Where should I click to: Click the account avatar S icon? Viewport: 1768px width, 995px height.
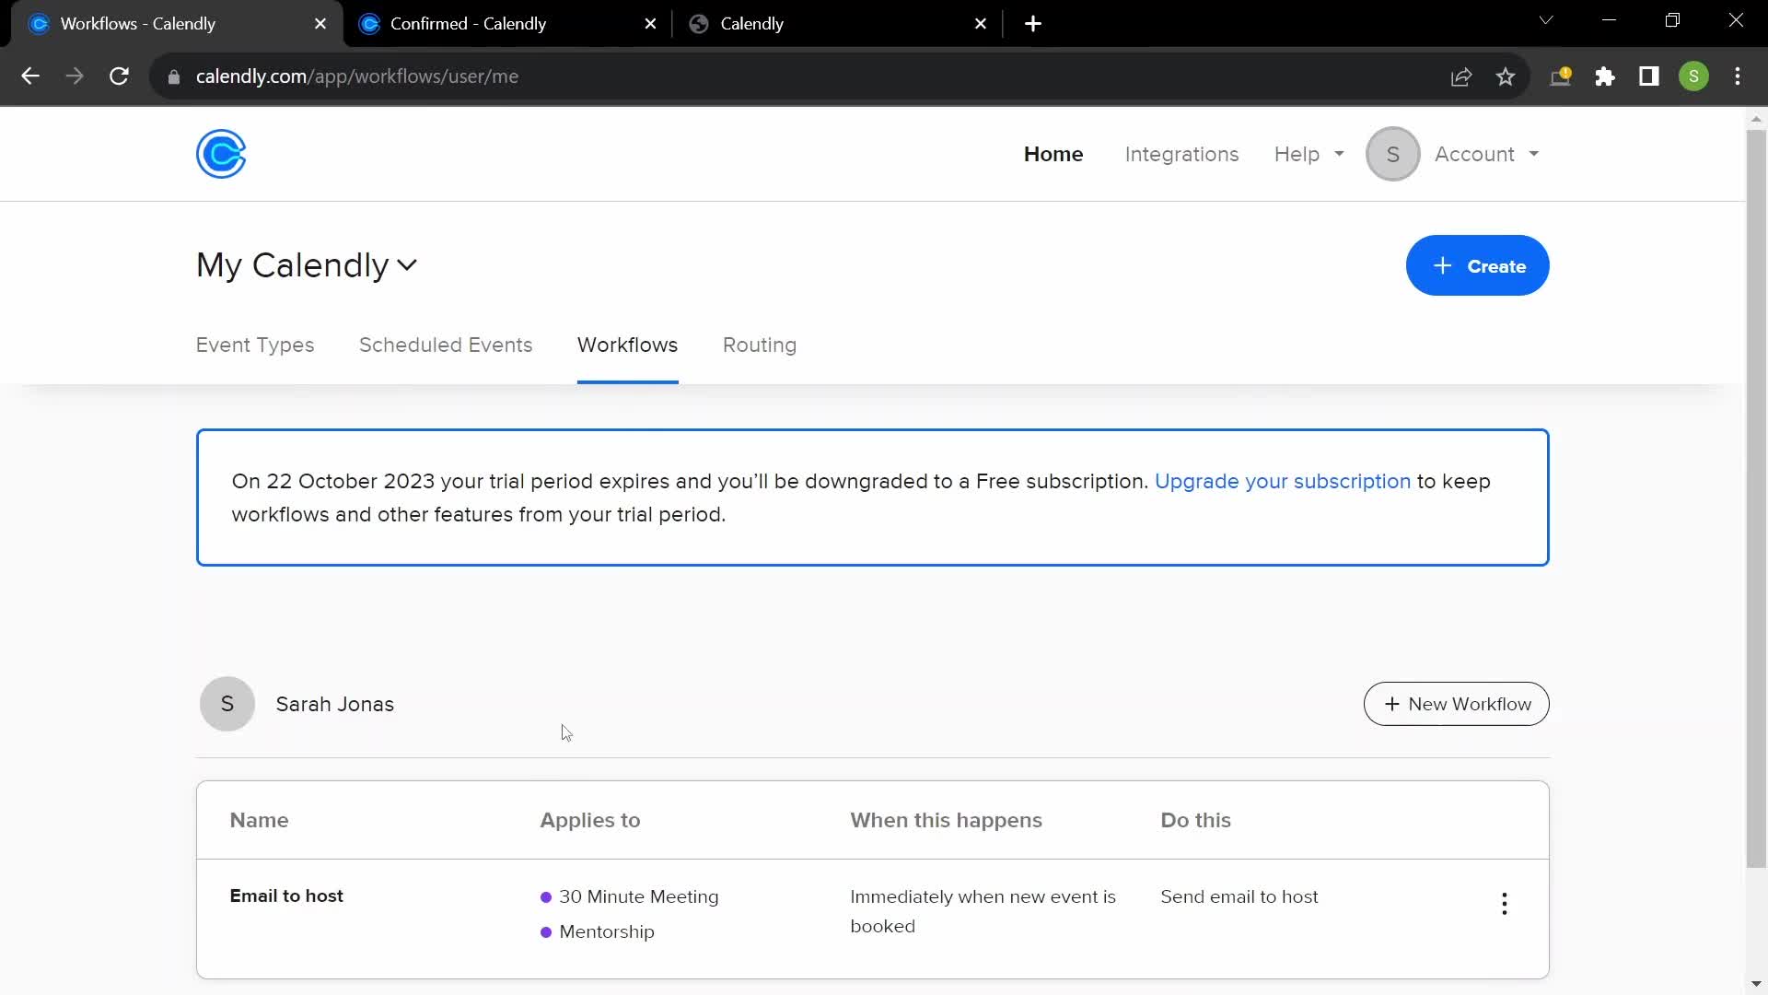(x=1393, y=154)
